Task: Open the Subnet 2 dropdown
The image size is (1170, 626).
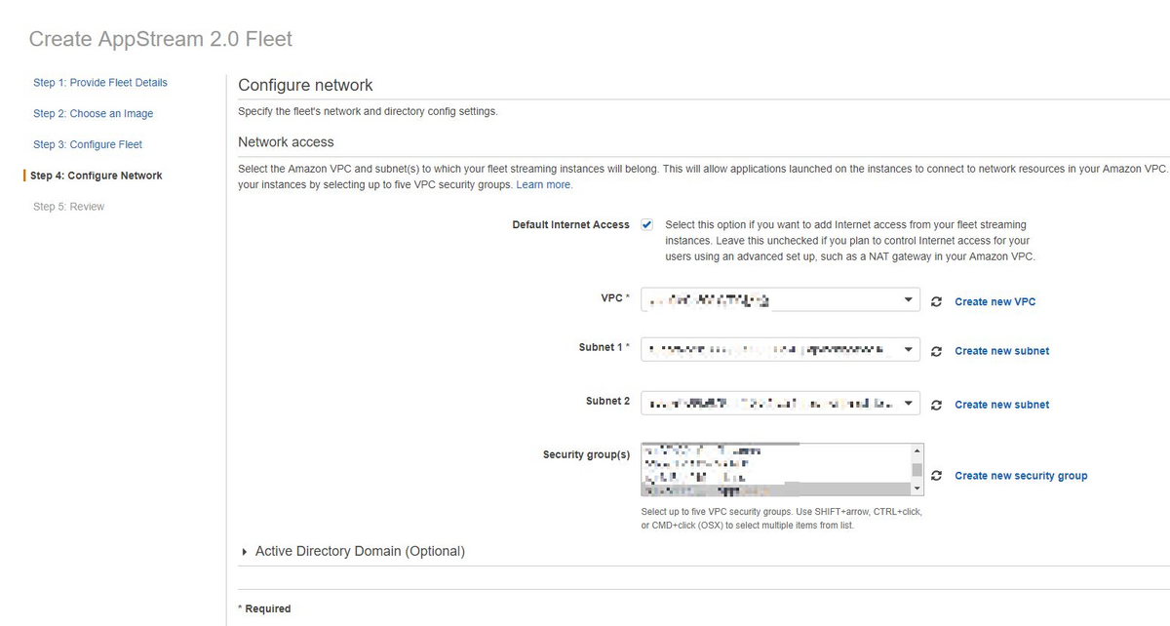Action: point(910,404)
